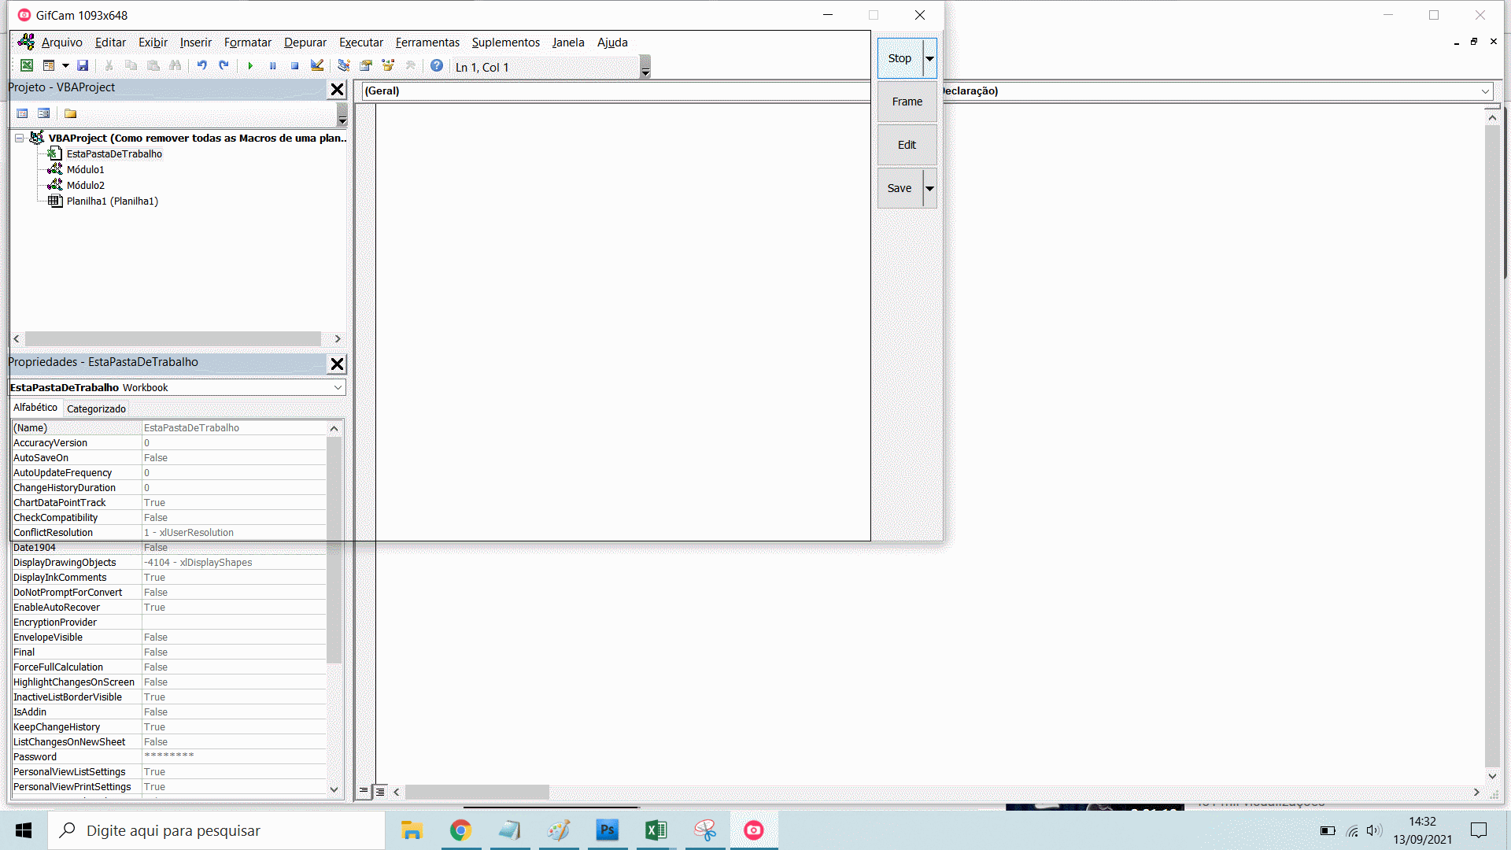This screenshot has width=1511, height=850.
Task: Click the blue Help question mark icon
Action: click(437, 66)
